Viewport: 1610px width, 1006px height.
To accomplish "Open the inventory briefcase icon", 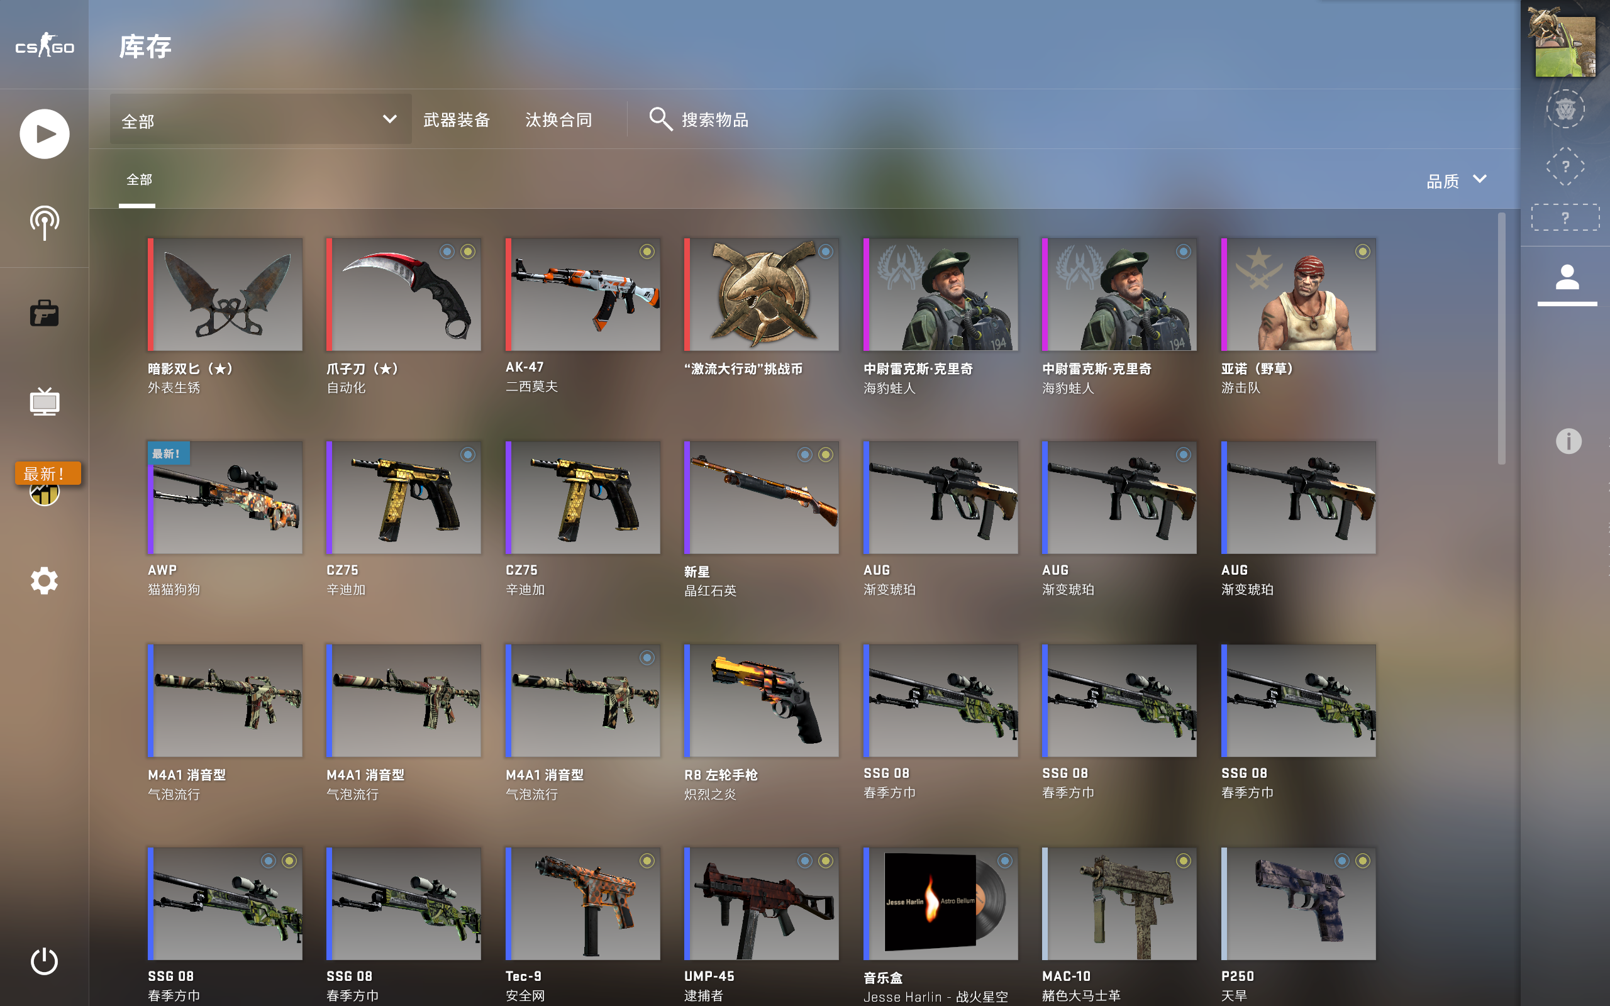I will pyautogui.click(x=45, y=313).
